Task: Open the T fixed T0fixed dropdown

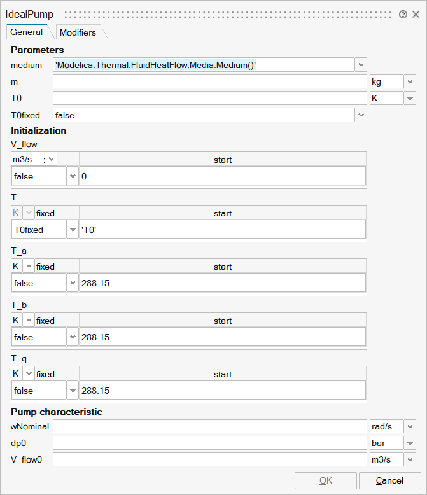Action: pyautogui.click(x=73, y=230)
